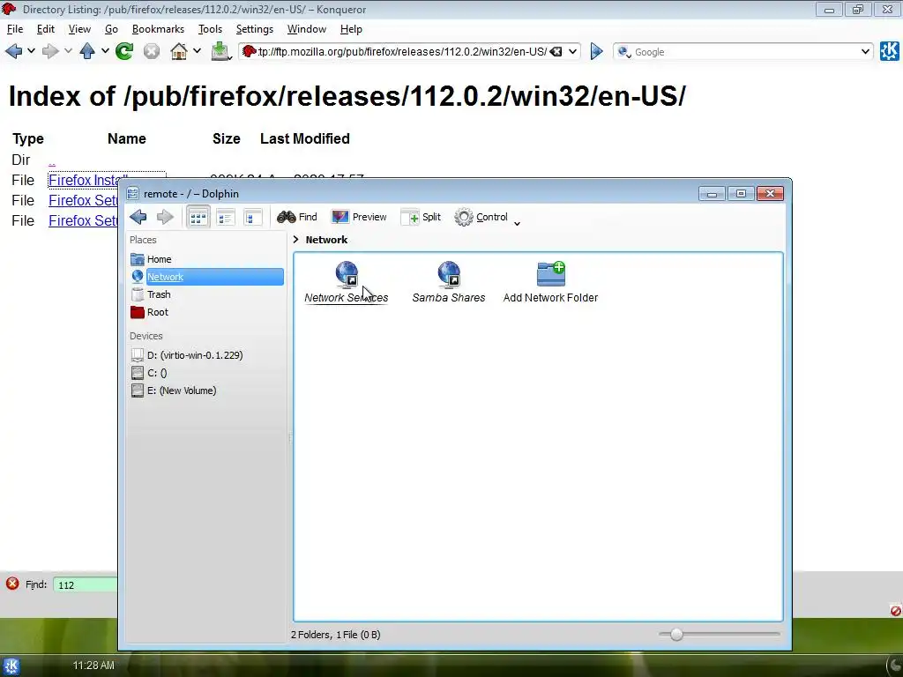903x677 pixels.
Task: Click red blocked icon in Konqueror status bar
Action: pos(896,610)
